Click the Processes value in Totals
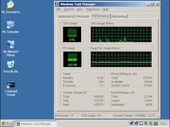 pos(102,85)
